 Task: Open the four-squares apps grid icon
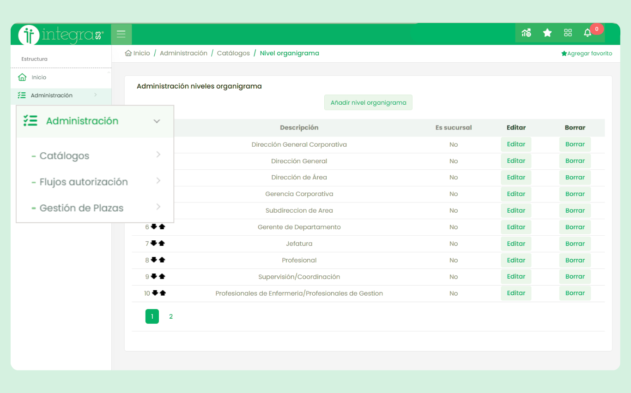point(568,33)
